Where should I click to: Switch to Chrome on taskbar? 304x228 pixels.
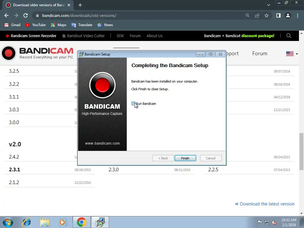pyautogui.click(x=81, y=222)
